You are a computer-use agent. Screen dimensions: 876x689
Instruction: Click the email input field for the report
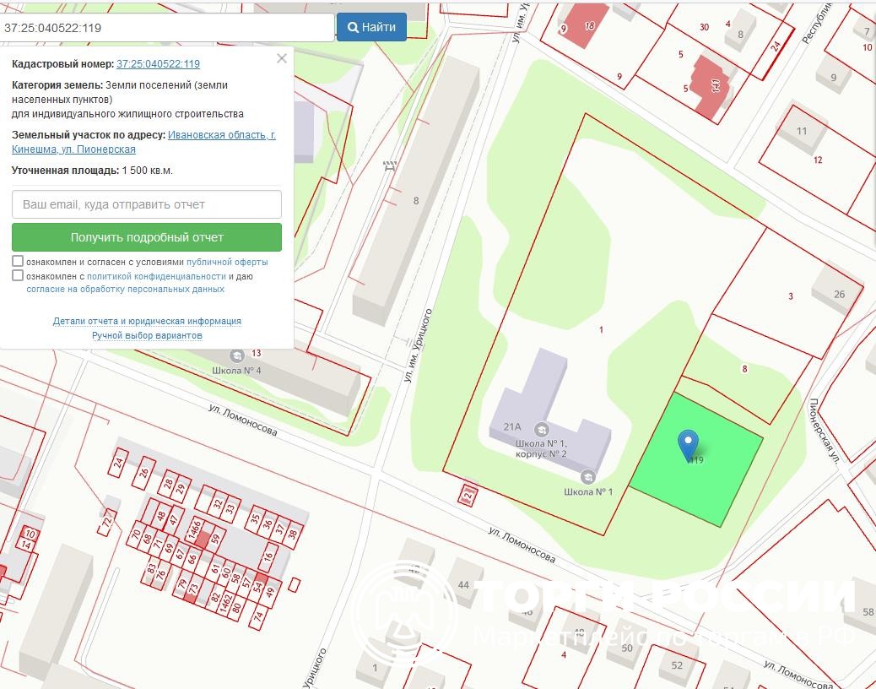pyautogui.click(x=147, y=204)
